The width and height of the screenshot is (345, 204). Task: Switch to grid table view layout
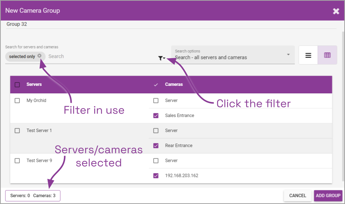[327, 55]
